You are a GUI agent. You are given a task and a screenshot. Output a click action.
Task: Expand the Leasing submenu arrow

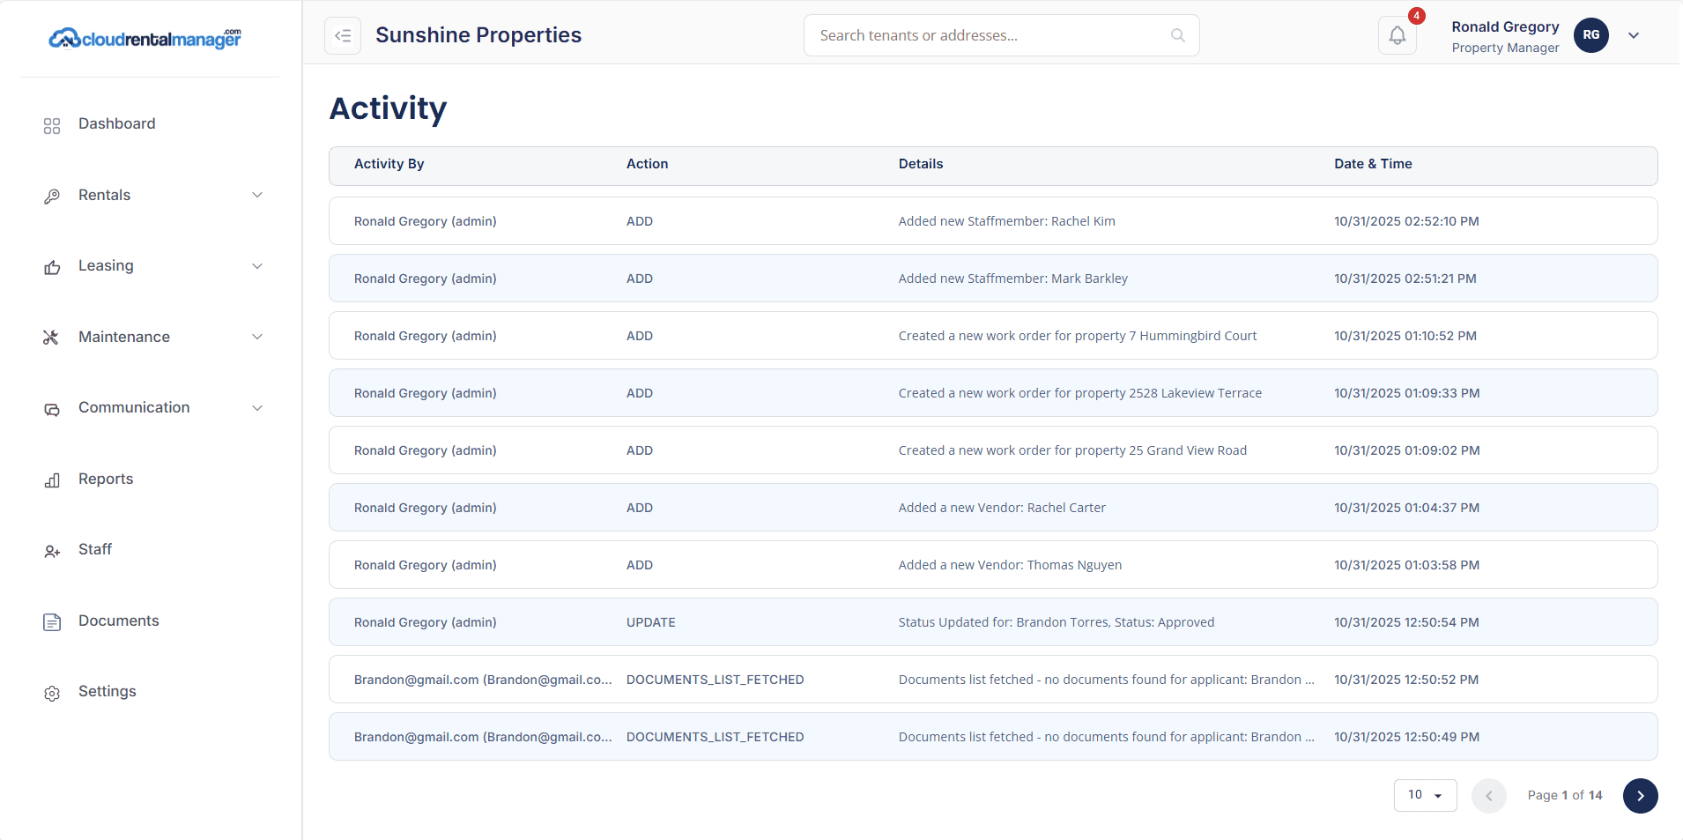click(x=257, y=266)
